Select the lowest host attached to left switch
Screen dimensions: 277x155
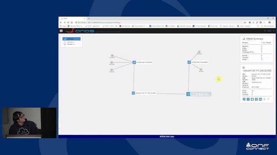(x=112, y=70)
